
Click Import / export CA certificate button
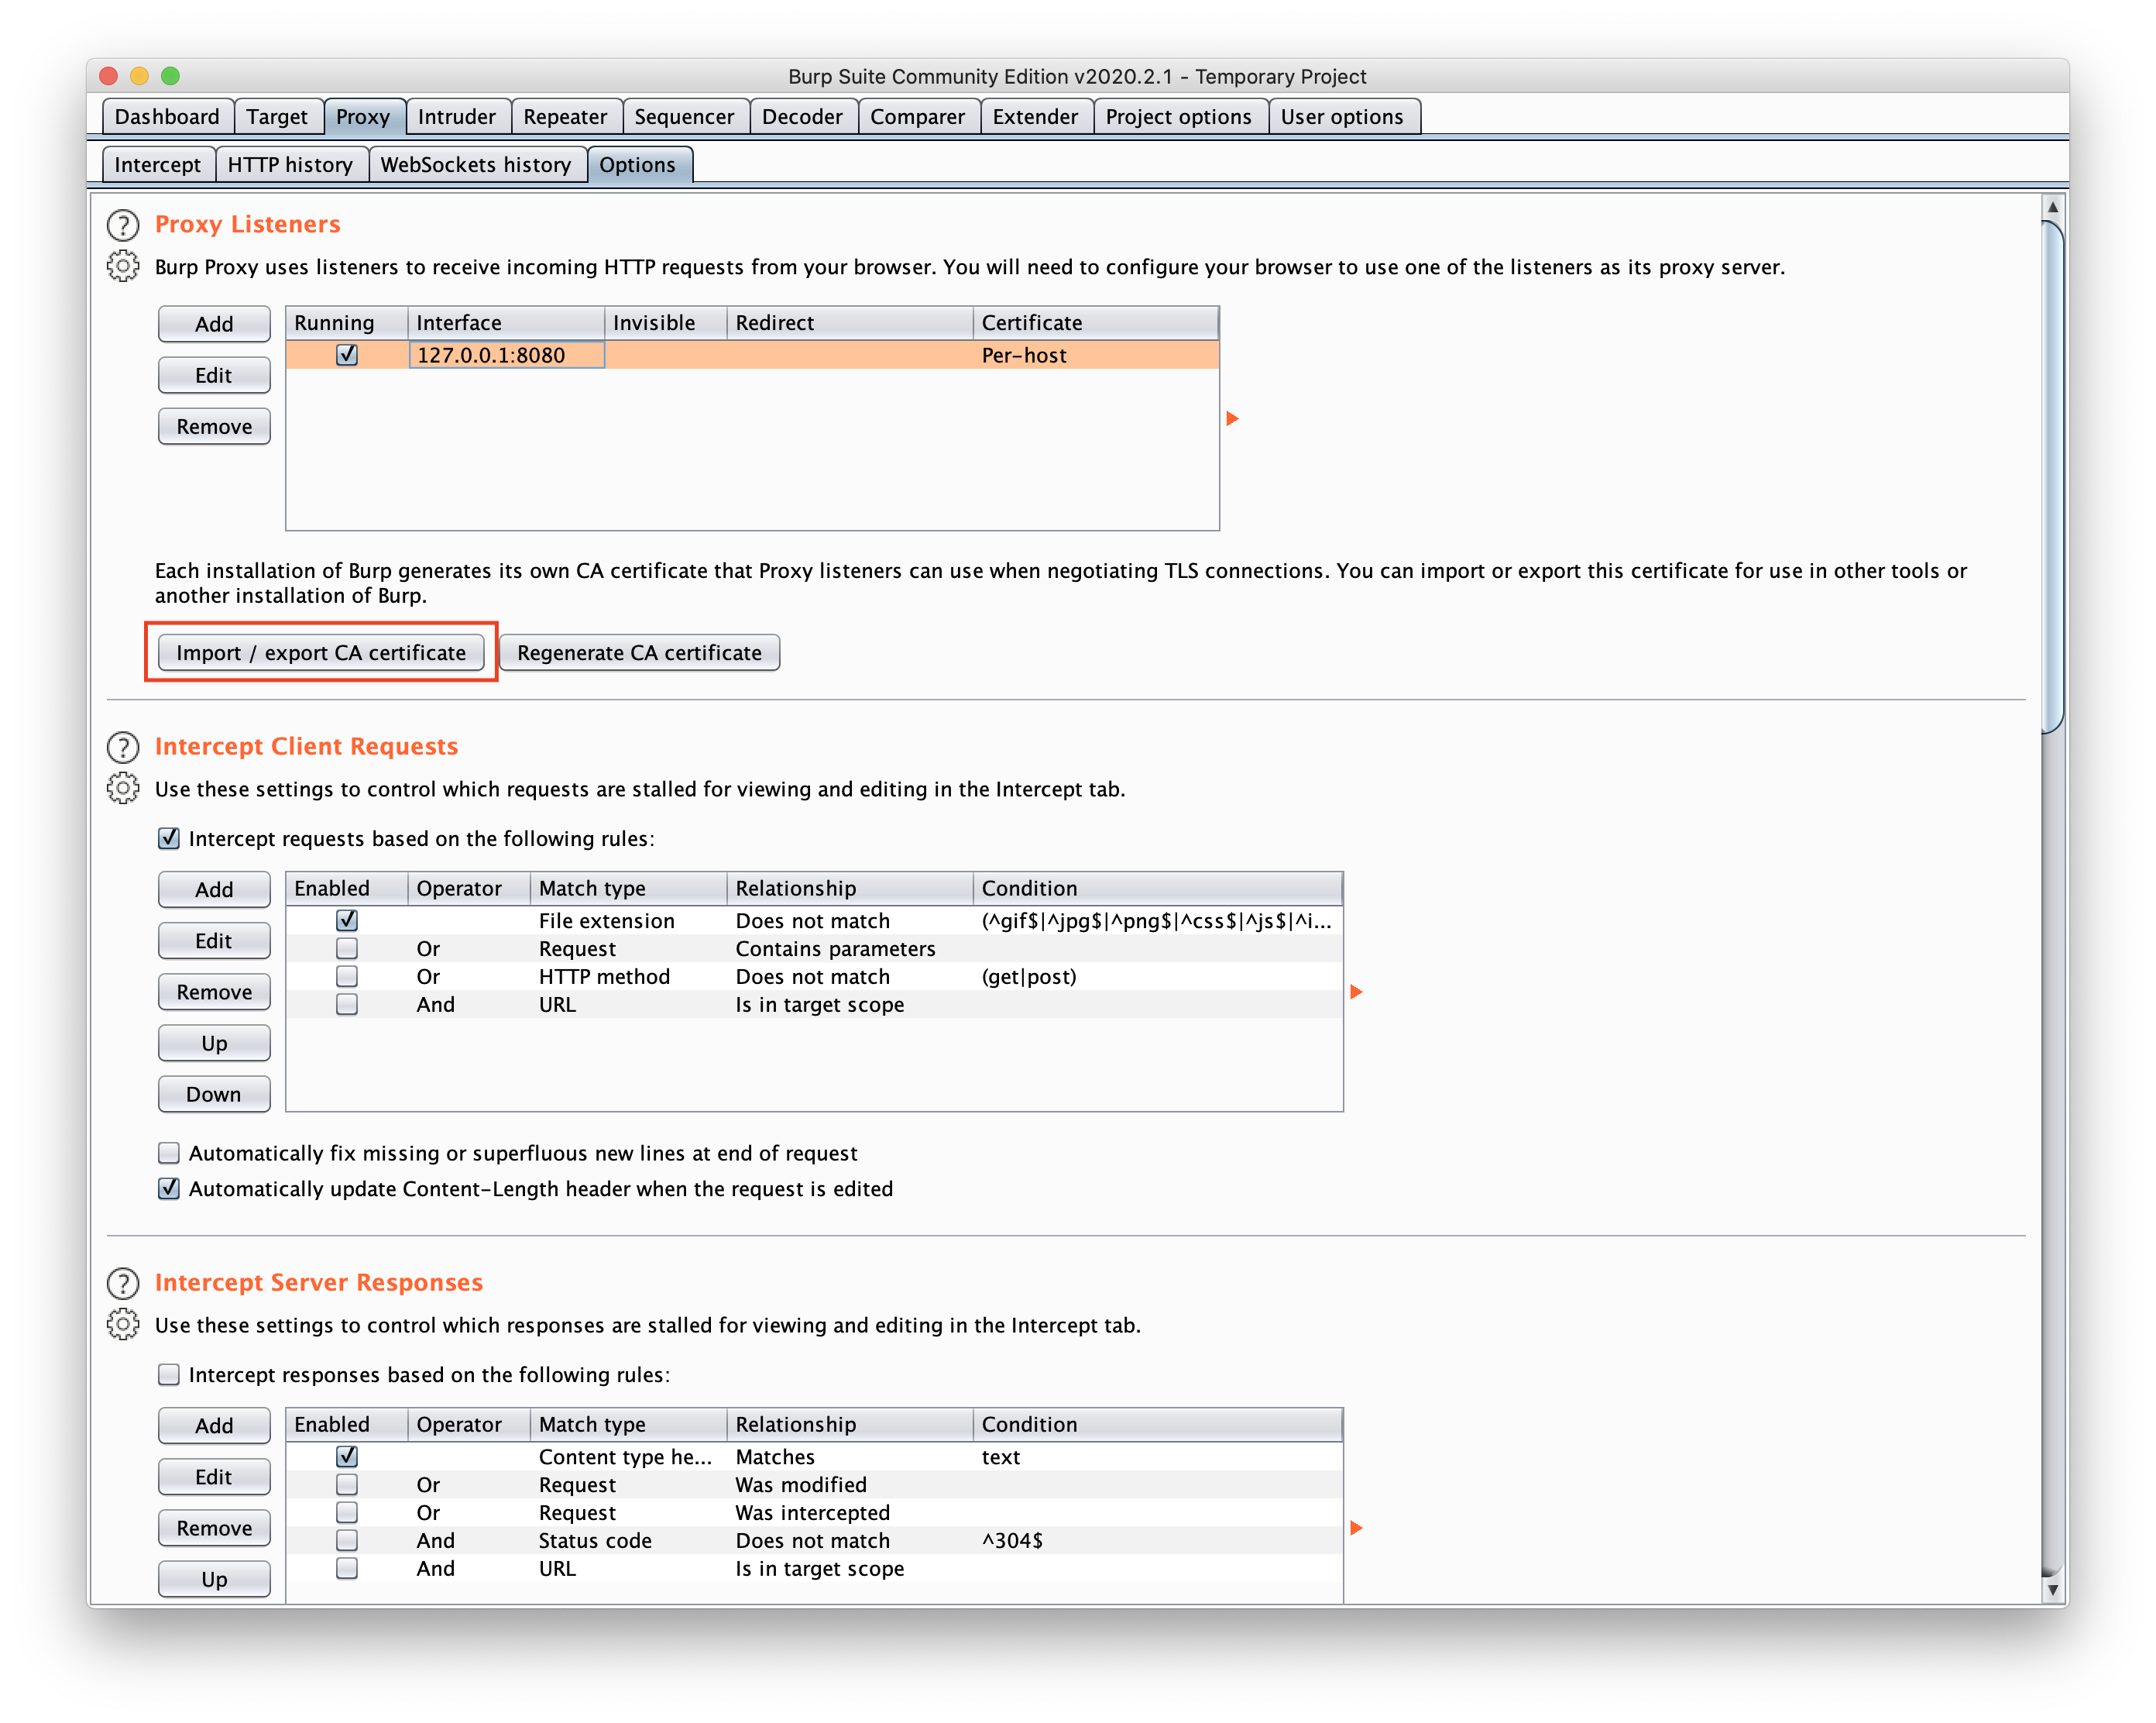point(321,652)
